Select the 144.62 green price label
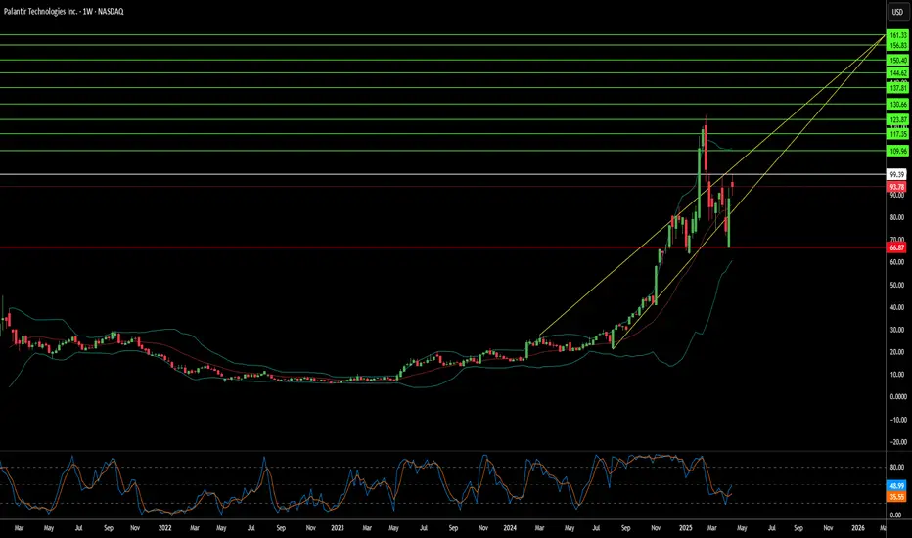 click(x=898, y=73)
